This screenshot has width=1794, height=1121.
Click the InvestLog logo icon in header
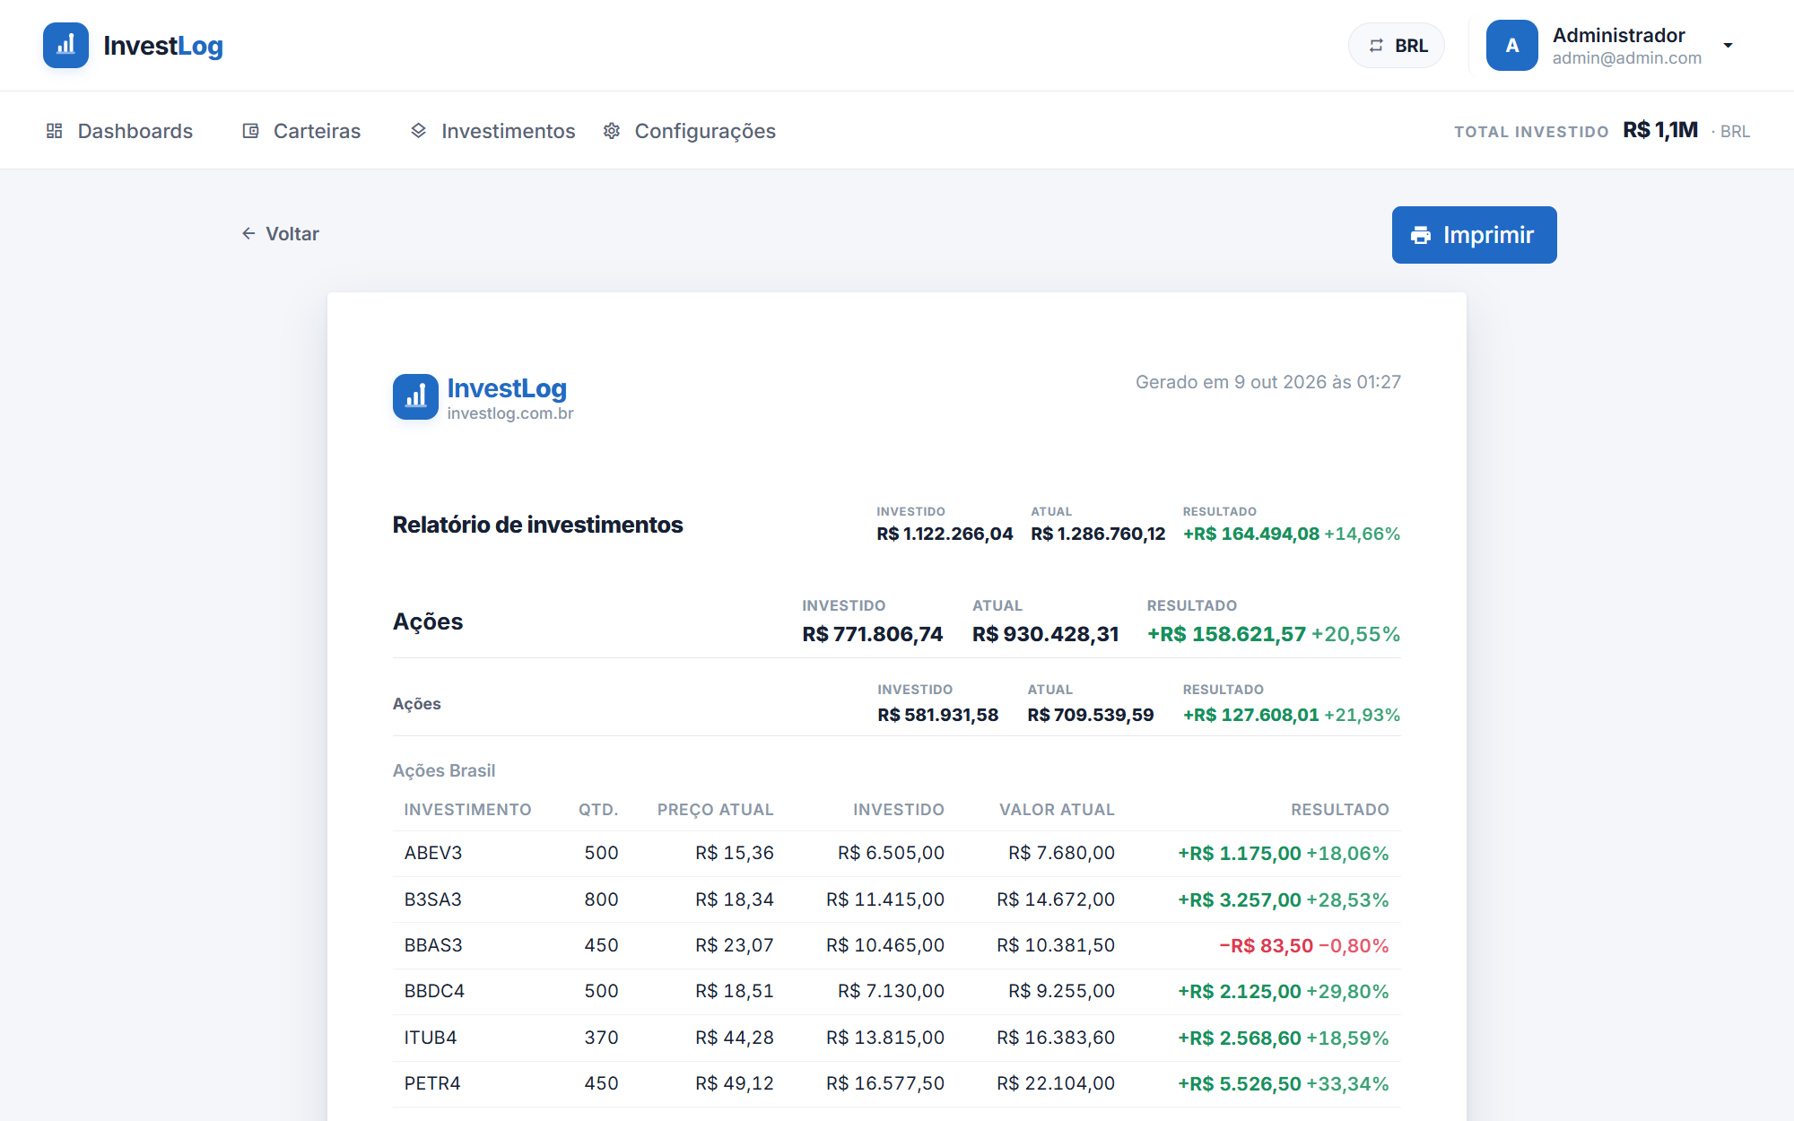65,46
